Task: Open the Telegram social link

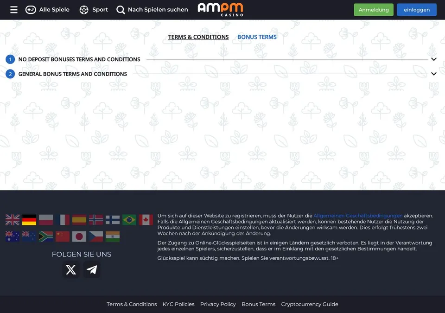Action: pos(92,269)
